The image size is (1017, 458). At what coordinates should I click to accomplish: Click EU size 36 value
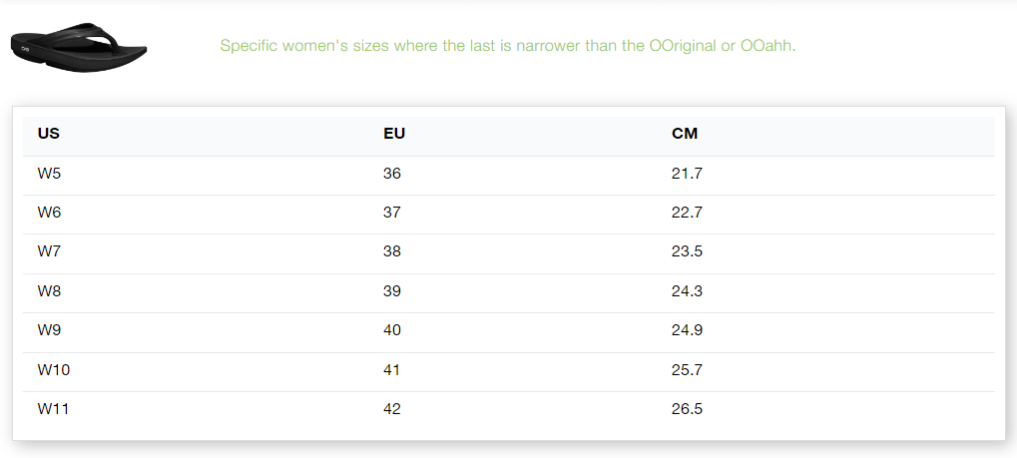click(x=392, y=174)
